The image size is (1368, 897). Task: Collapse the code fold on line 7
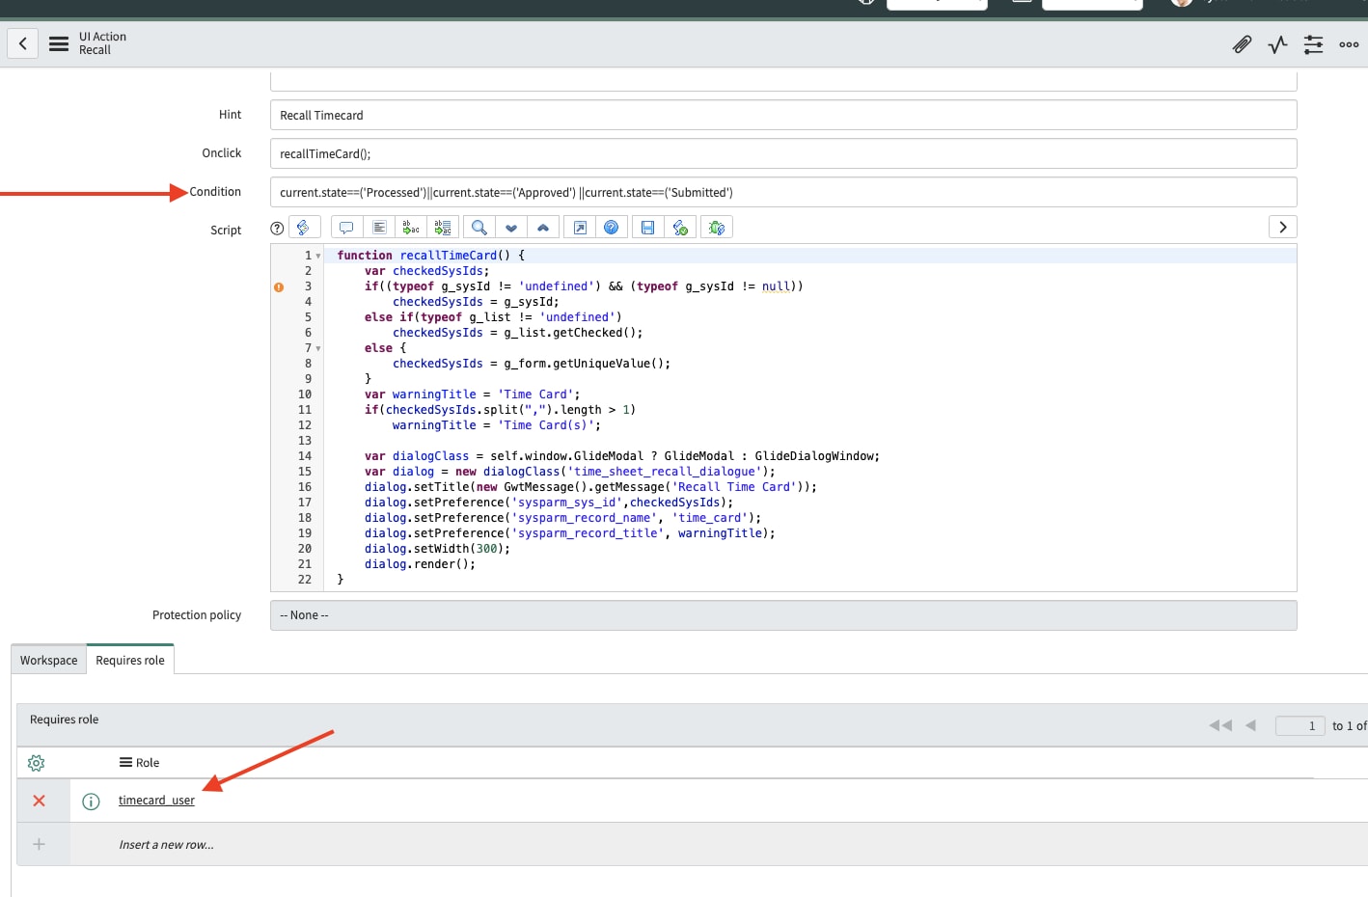click(318, 348)
